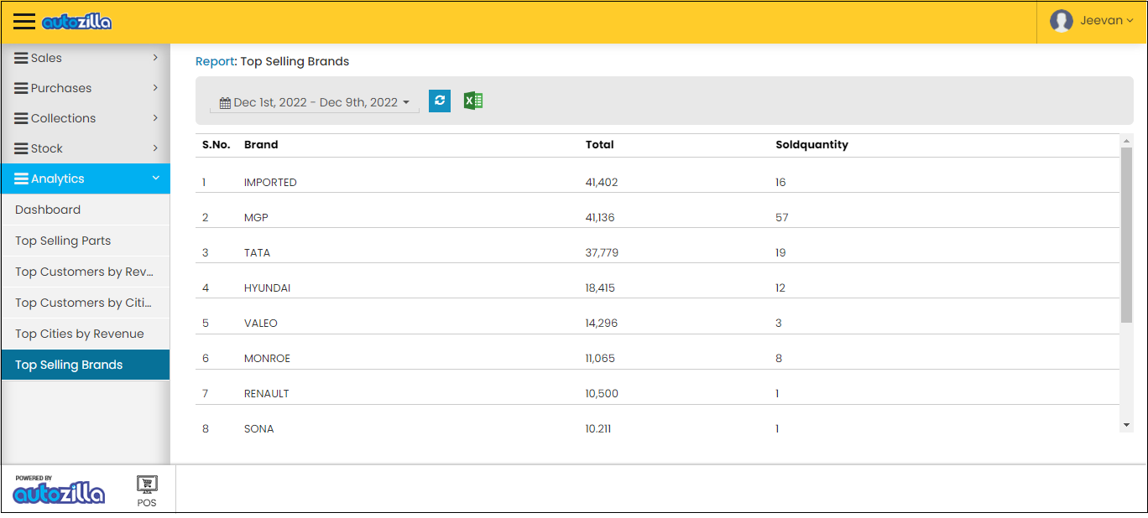Open the Purchases sidebar menu
Viewport: 1148px width, 518px height.
(x=86, y=88)
